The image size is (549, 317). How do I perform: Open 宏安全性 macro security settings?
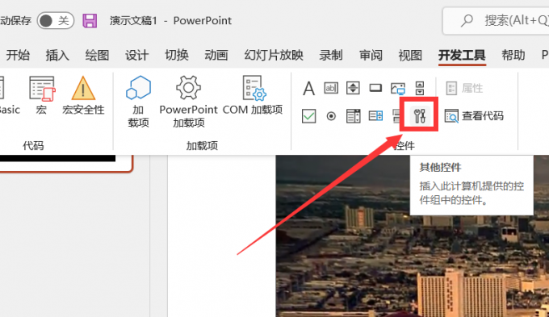[83, 95]
